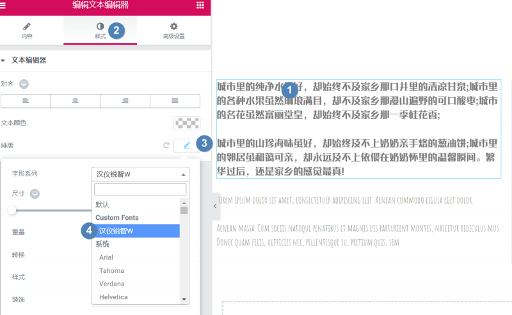The image size is (512, 315).
Task: Align the text to the left
Action: click(26, 101)
